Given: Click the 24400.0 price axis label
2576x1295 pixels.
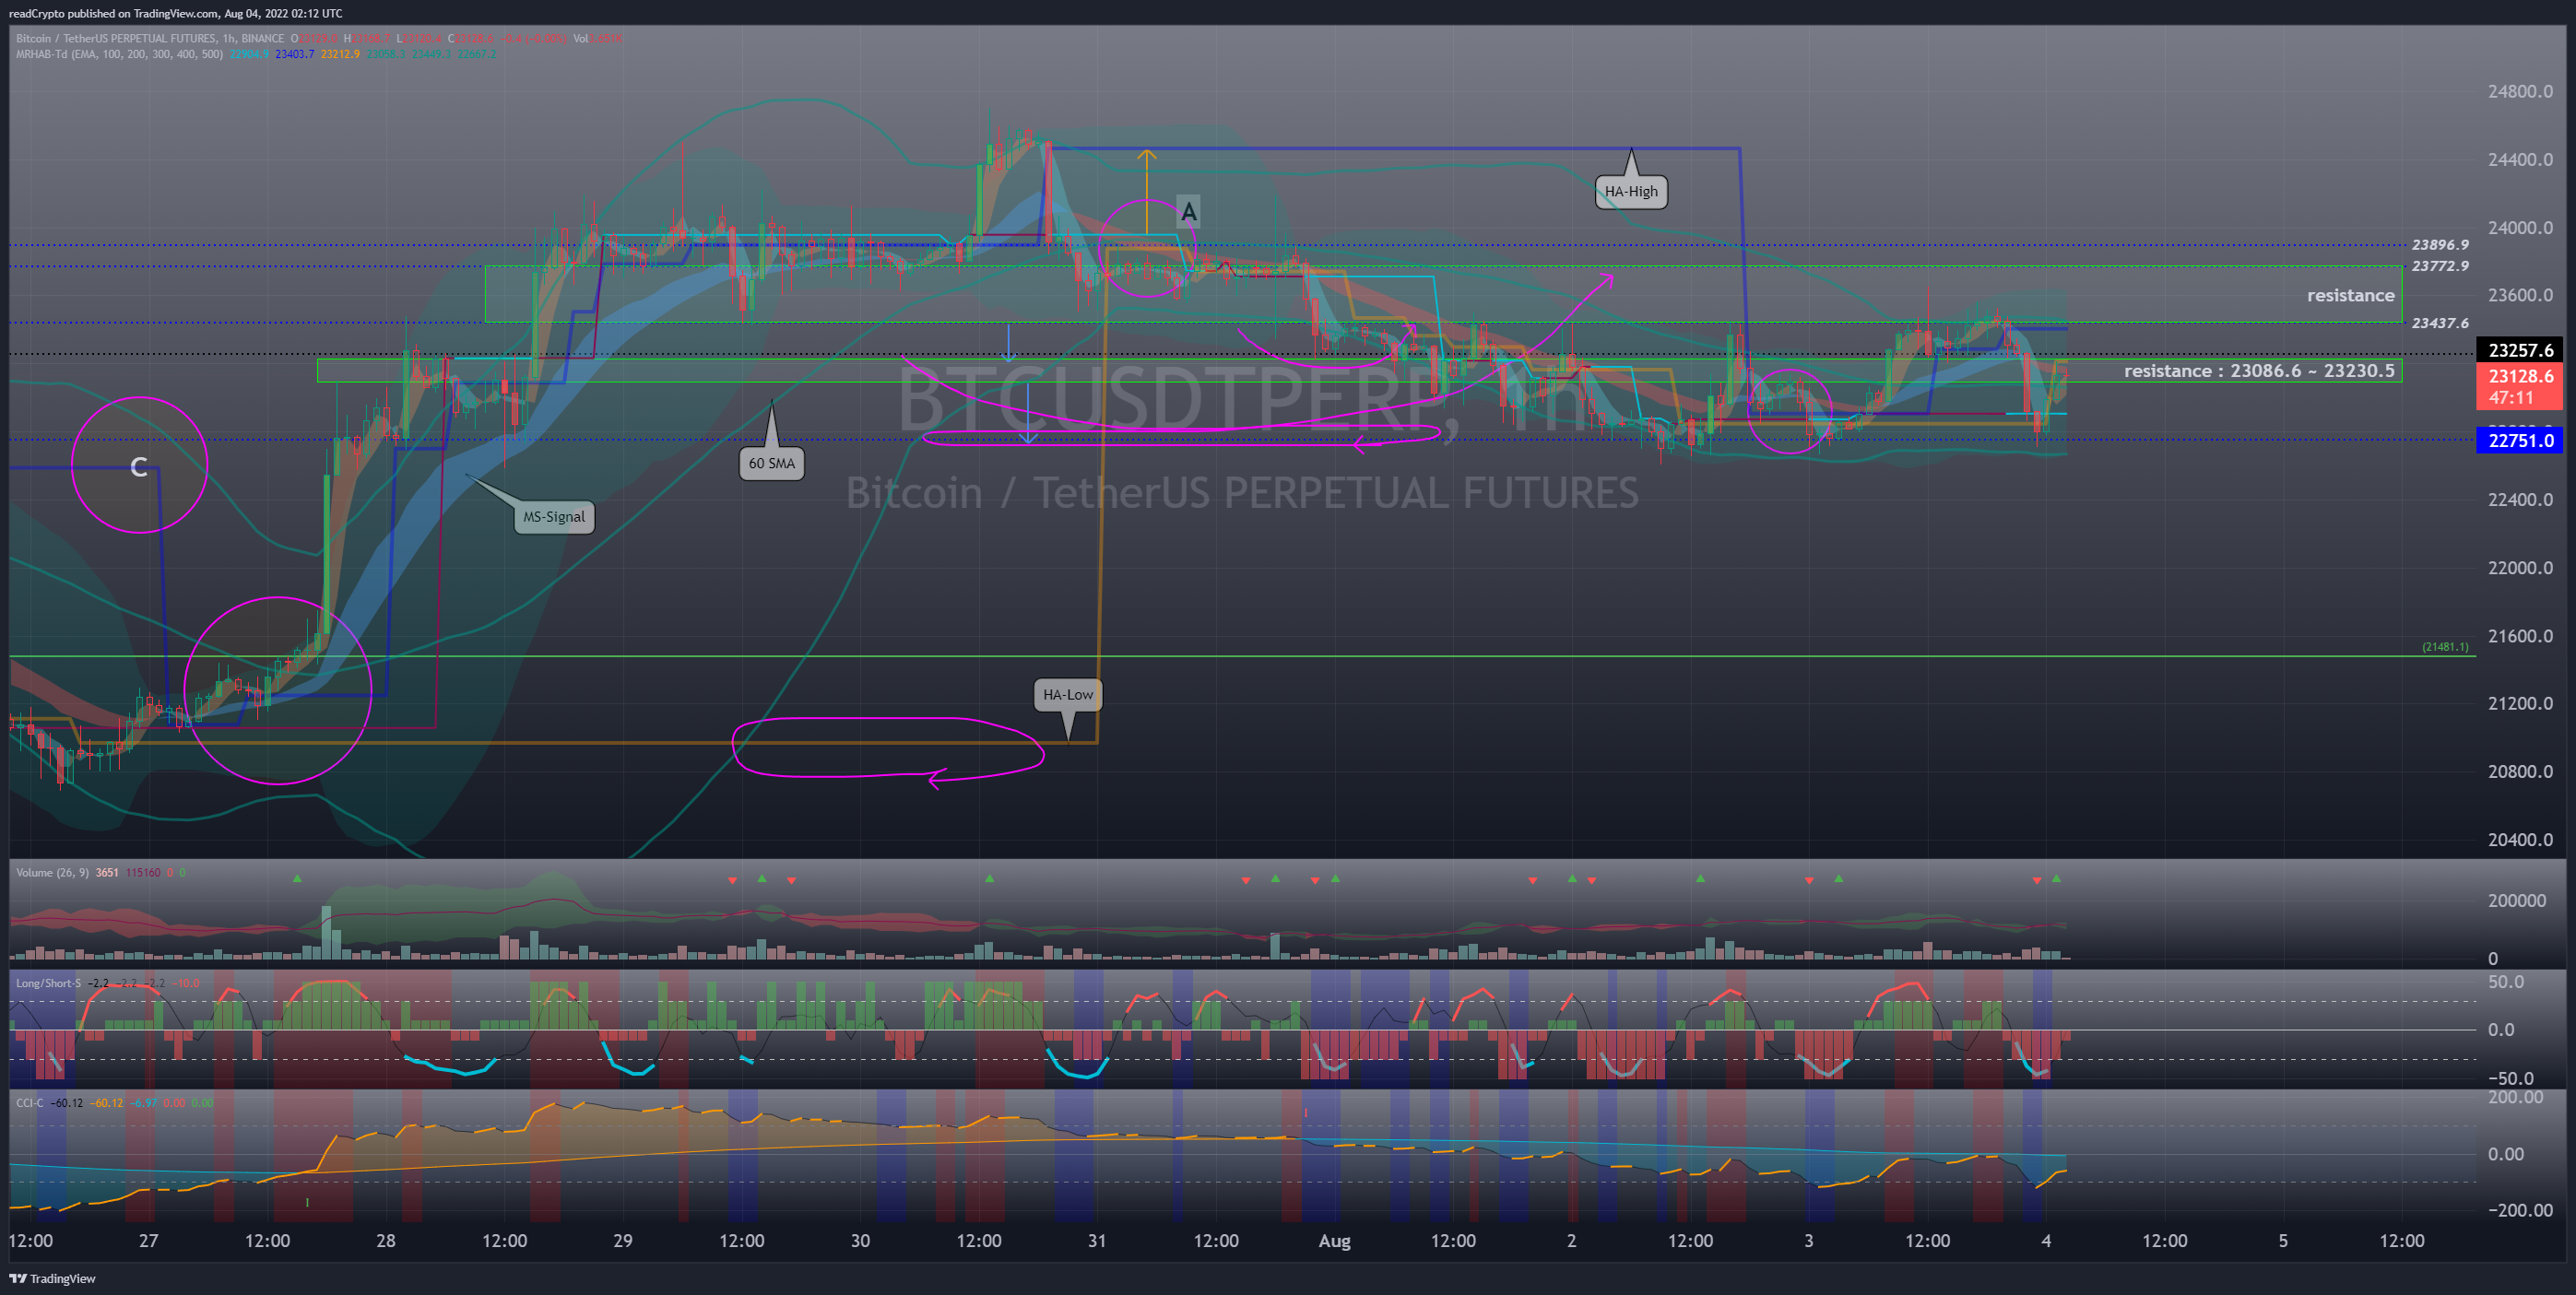Looking at the screenshot, I should (x=2519, y=159).
